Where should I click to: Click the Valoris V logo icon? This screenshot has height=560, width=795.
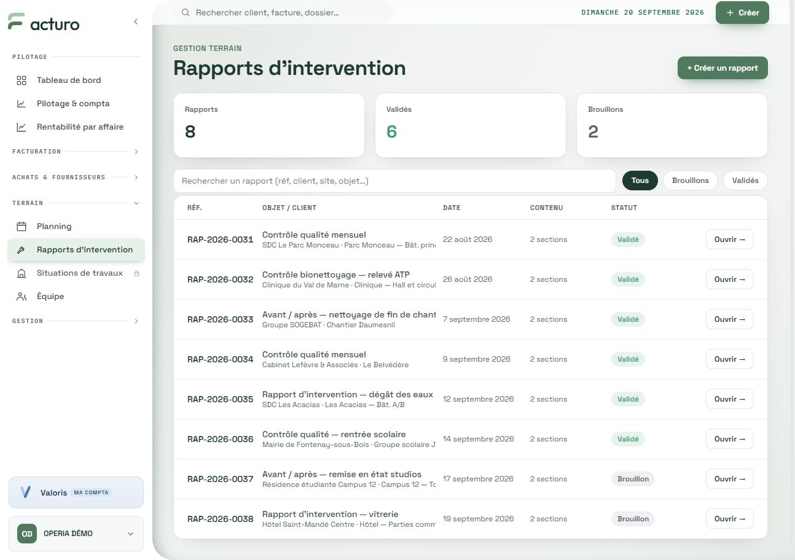[25, 492]
